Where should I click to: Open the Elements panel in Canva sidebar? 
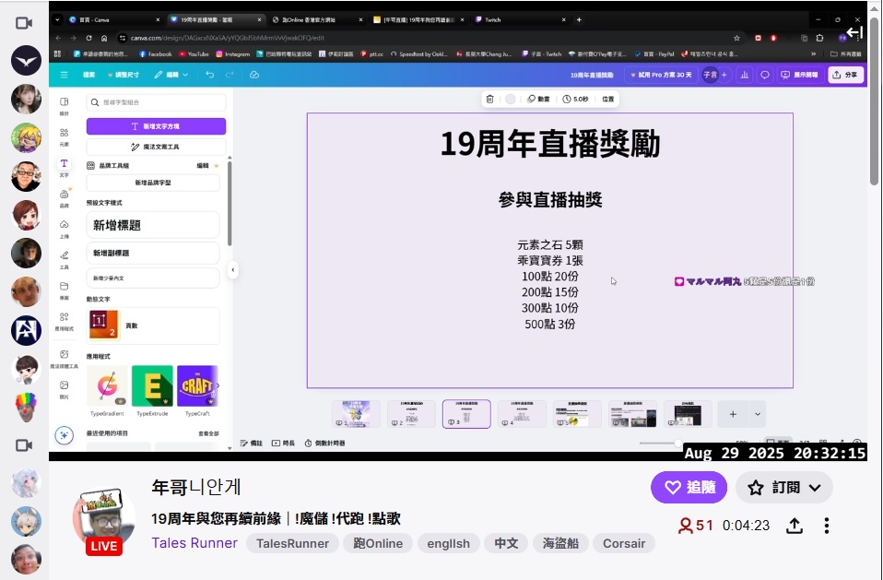[x=65, y=136]
